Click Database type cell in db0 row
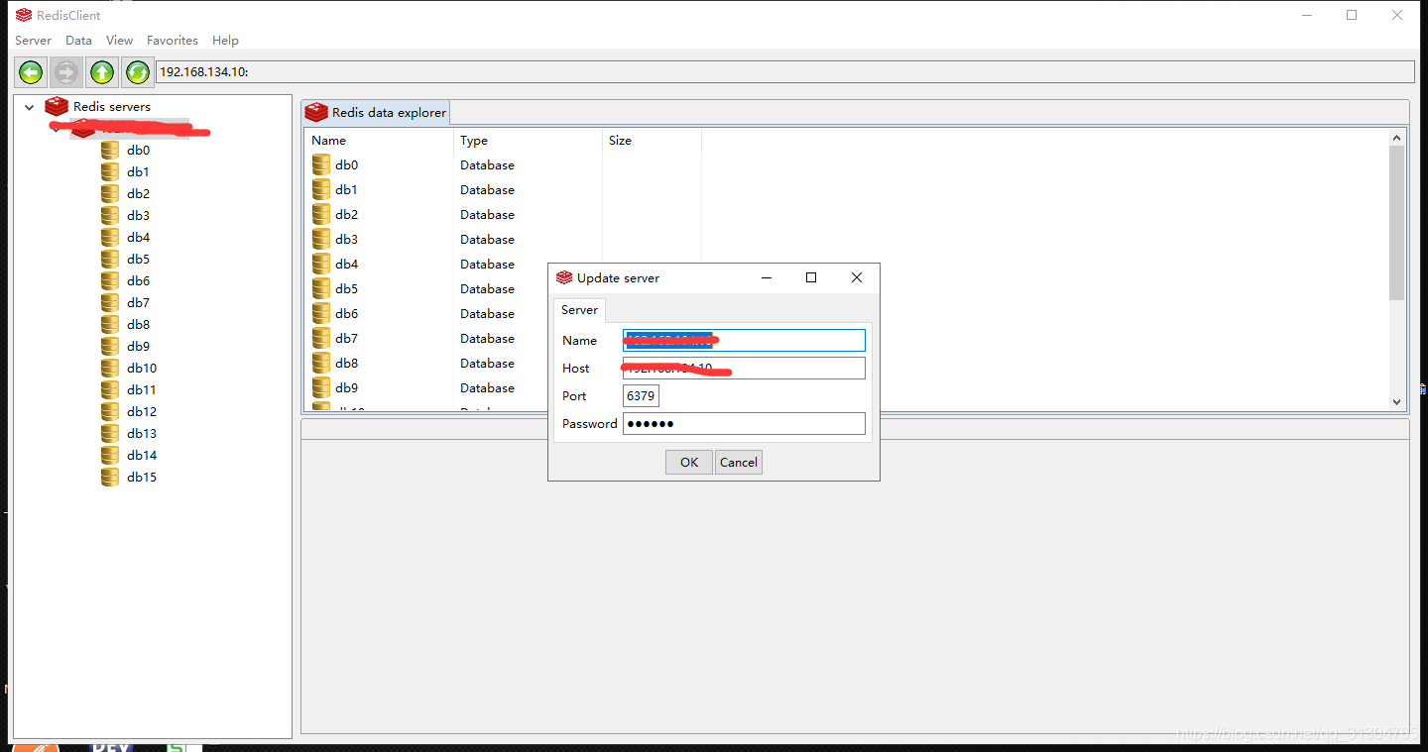The width and height of the screenshot is (1428, 752). 487,165
